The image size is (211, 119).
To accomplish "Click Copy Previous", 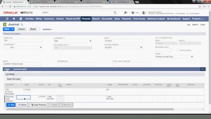I will 39,105.
